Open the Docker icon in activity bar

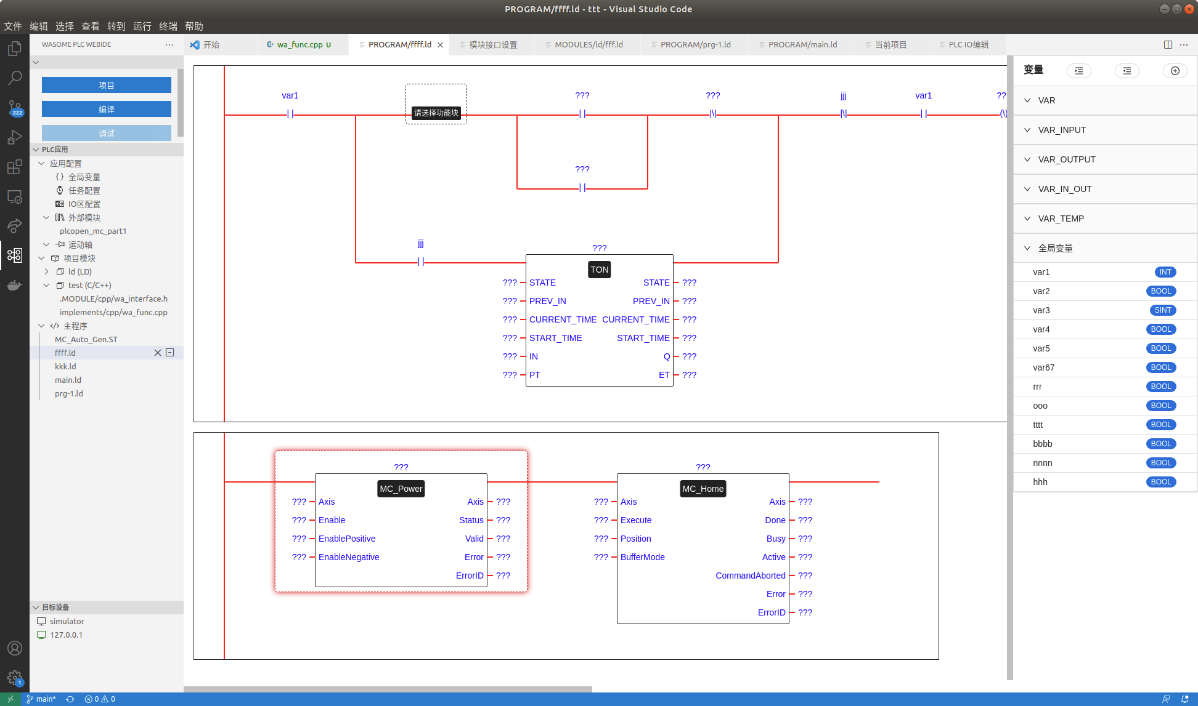[14, 285]
